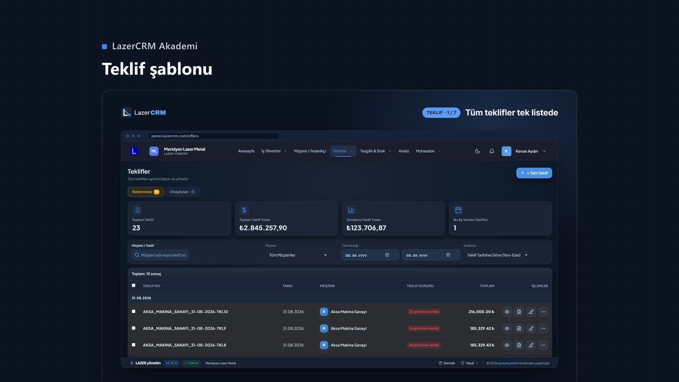679x382 pixels.
Task: Expand the Yasal footer menu
Action: tap(469, 363)
